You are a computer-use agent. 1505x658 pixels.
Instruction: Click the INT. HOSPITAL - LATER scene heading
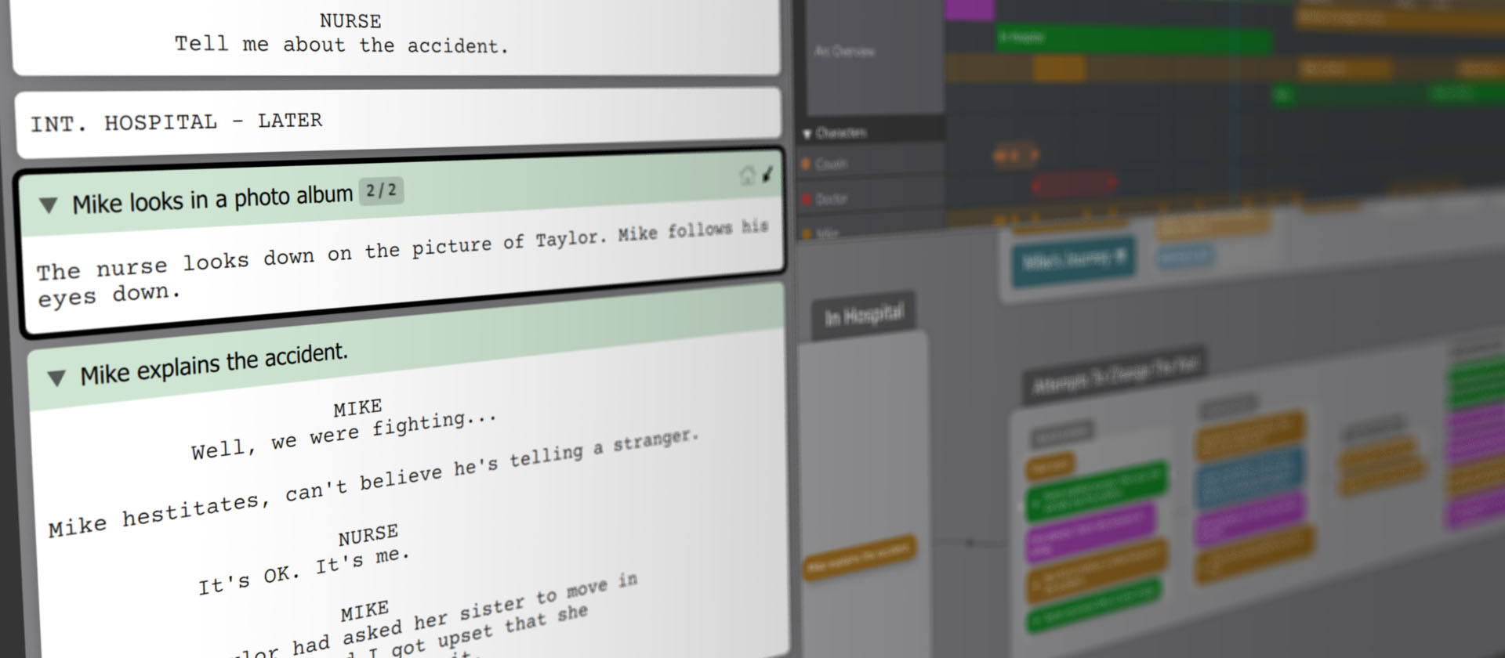pos(176,122)
